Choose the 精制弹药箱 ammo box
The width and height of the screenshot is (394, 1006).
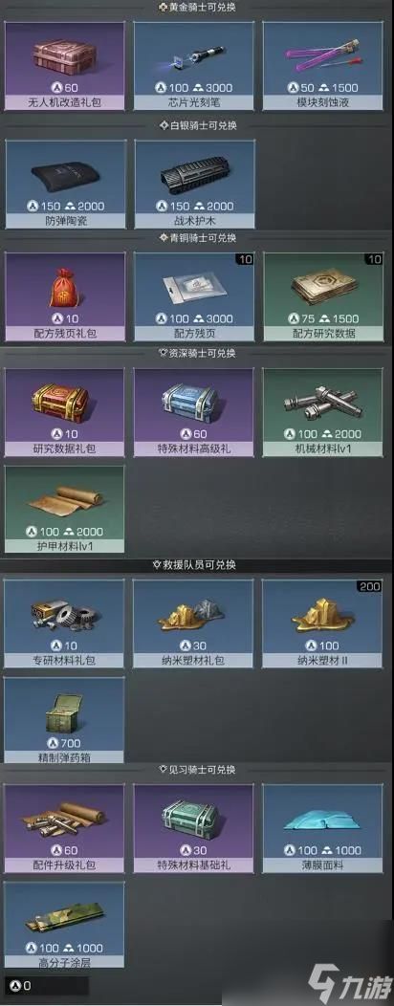pyautogui.click(x=64, y=720)
